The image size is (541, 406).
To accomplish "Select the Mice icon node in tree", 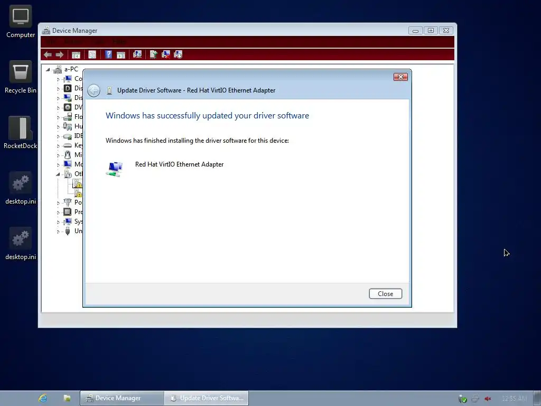I will pyautogui.click(x=68, y=155).
